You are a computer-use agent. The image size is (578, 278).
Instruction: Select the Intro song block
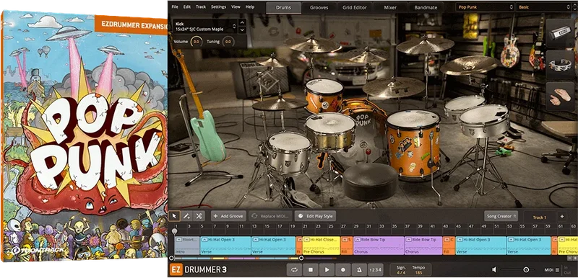[x=187, y=246]
